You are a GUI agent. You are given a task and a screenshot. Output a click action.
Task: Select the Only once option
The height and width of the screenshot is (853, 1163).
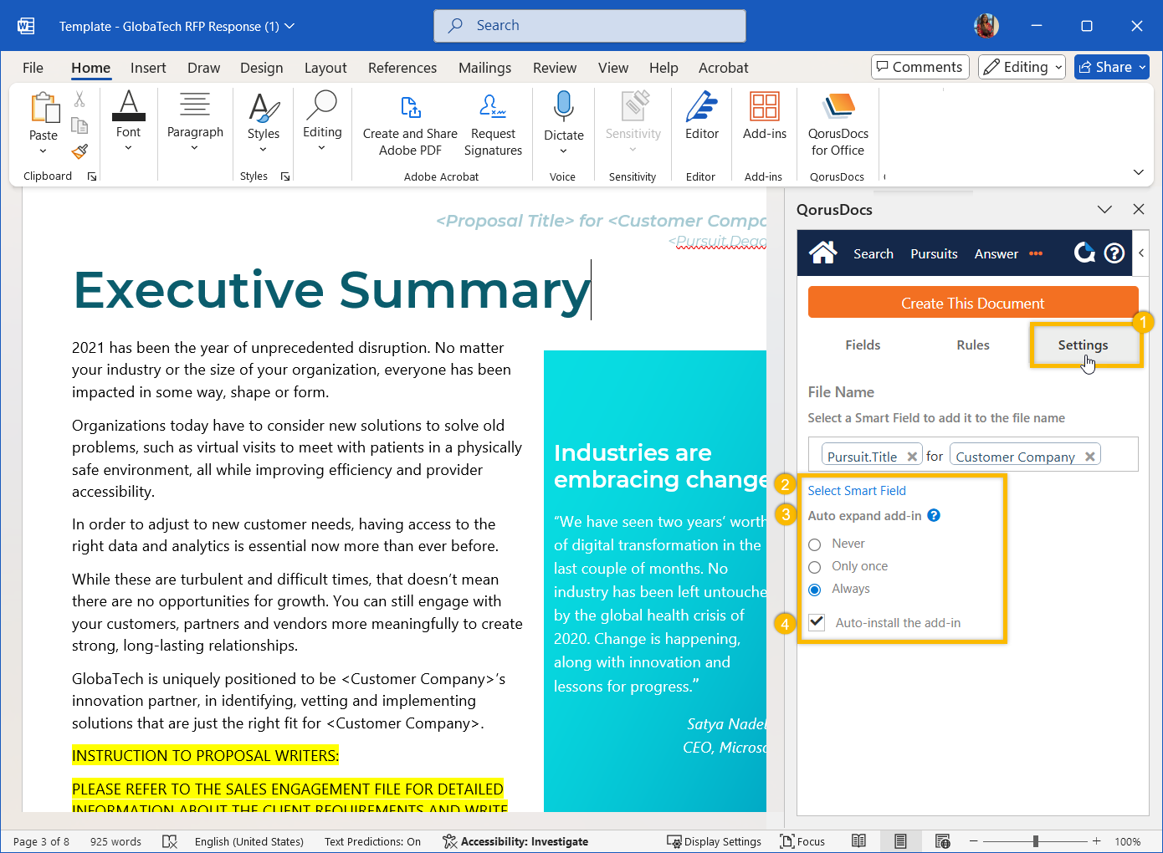click(x=815, y=567)
